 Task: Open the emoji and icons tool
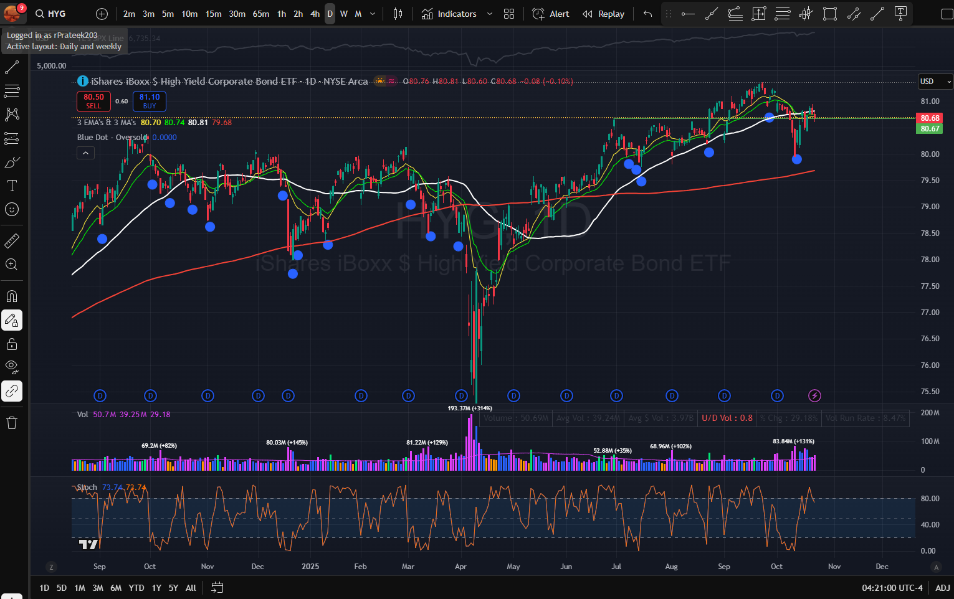click(12, 209)
